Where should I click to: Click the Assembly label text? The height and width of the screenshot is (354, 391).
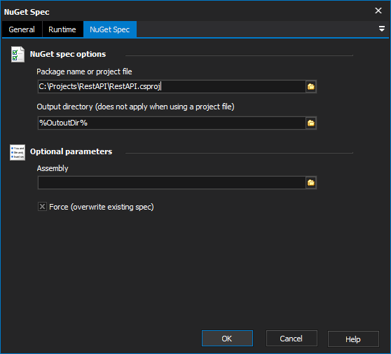pyautogui.click(x=53, y=168)
